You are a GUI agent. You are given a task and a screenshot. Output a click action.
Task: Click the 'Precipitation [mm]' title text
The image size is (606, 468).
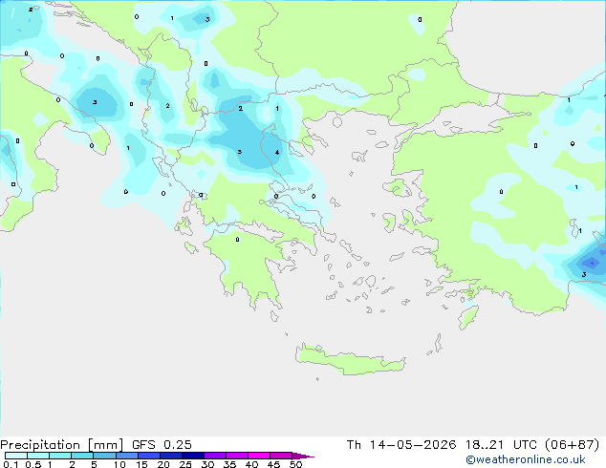click(62, 445)
